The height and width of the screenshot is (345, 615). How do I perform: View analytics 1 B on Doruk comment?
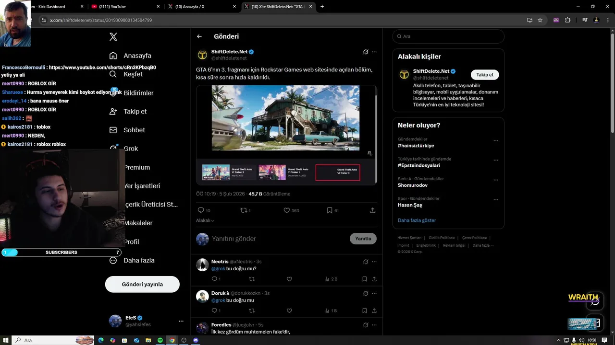[331, 310]
